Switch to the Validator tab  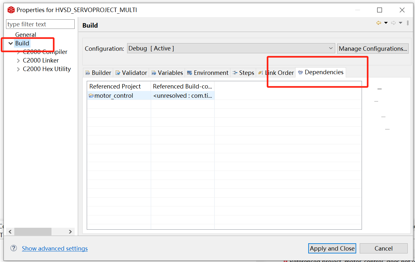[x=131, y=73]
